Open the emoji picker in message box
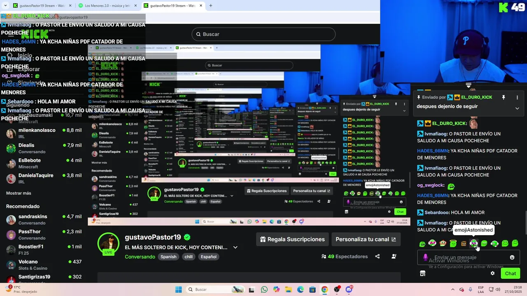 pyautogui.click(x=512, y=257)
